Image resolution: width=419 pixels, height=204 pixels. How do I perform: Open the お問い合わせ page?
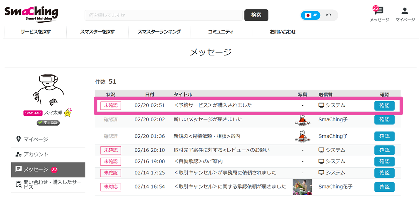pyautogui.click(x=282, y=32)
